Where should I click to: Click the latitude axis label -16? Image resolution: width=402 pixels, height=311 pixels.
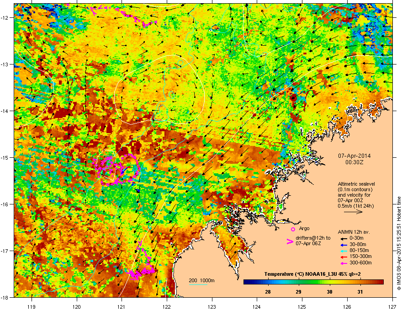[x=5, y=204]
